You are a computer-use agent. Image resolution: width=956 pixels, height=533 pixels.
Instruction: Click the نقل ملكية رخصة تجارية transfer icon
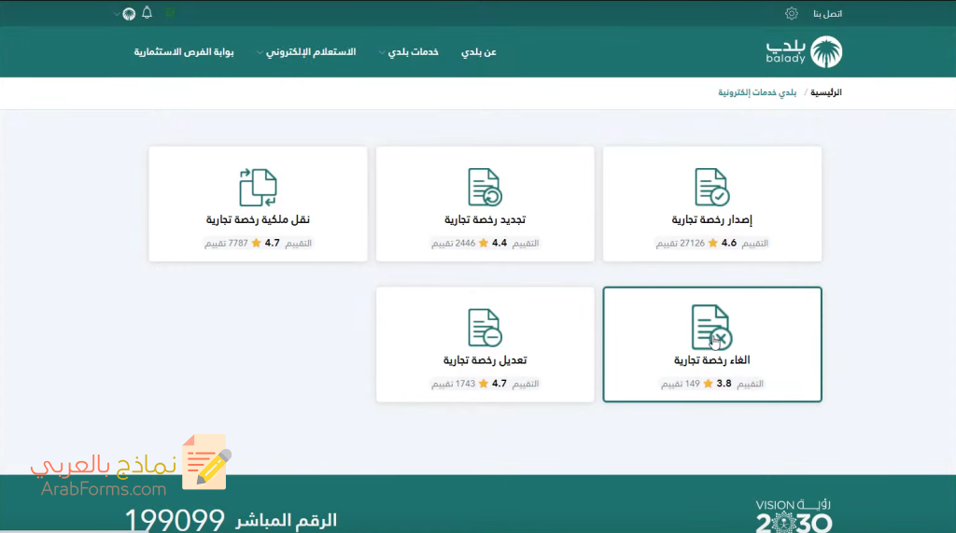tap(258, 188)
